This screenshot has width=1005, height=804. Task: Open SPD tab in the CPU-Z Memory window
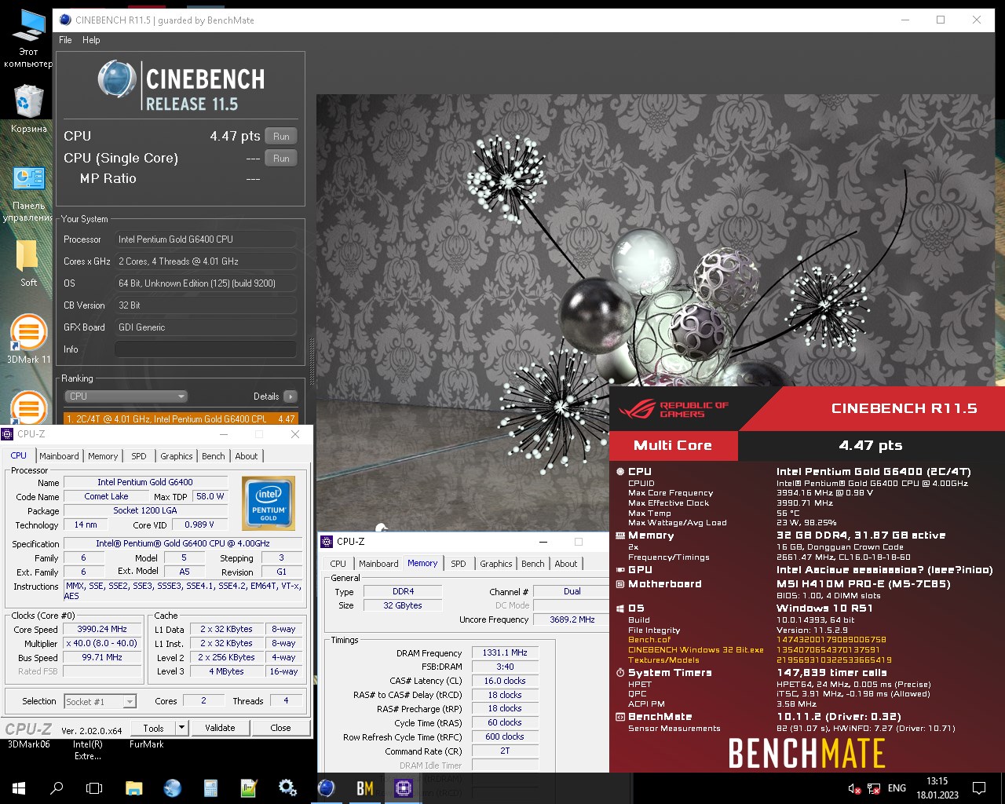click(x=459, y=564)
